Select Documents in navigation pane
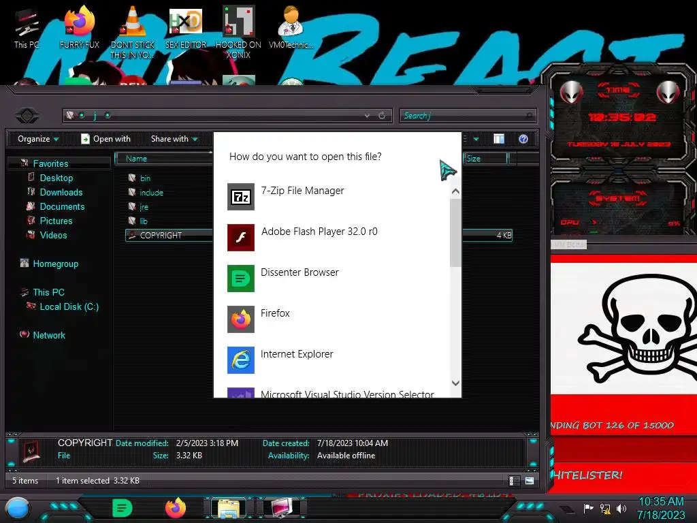Image resolution: width=697 pixels, height=523 pixels. (62, 206)
